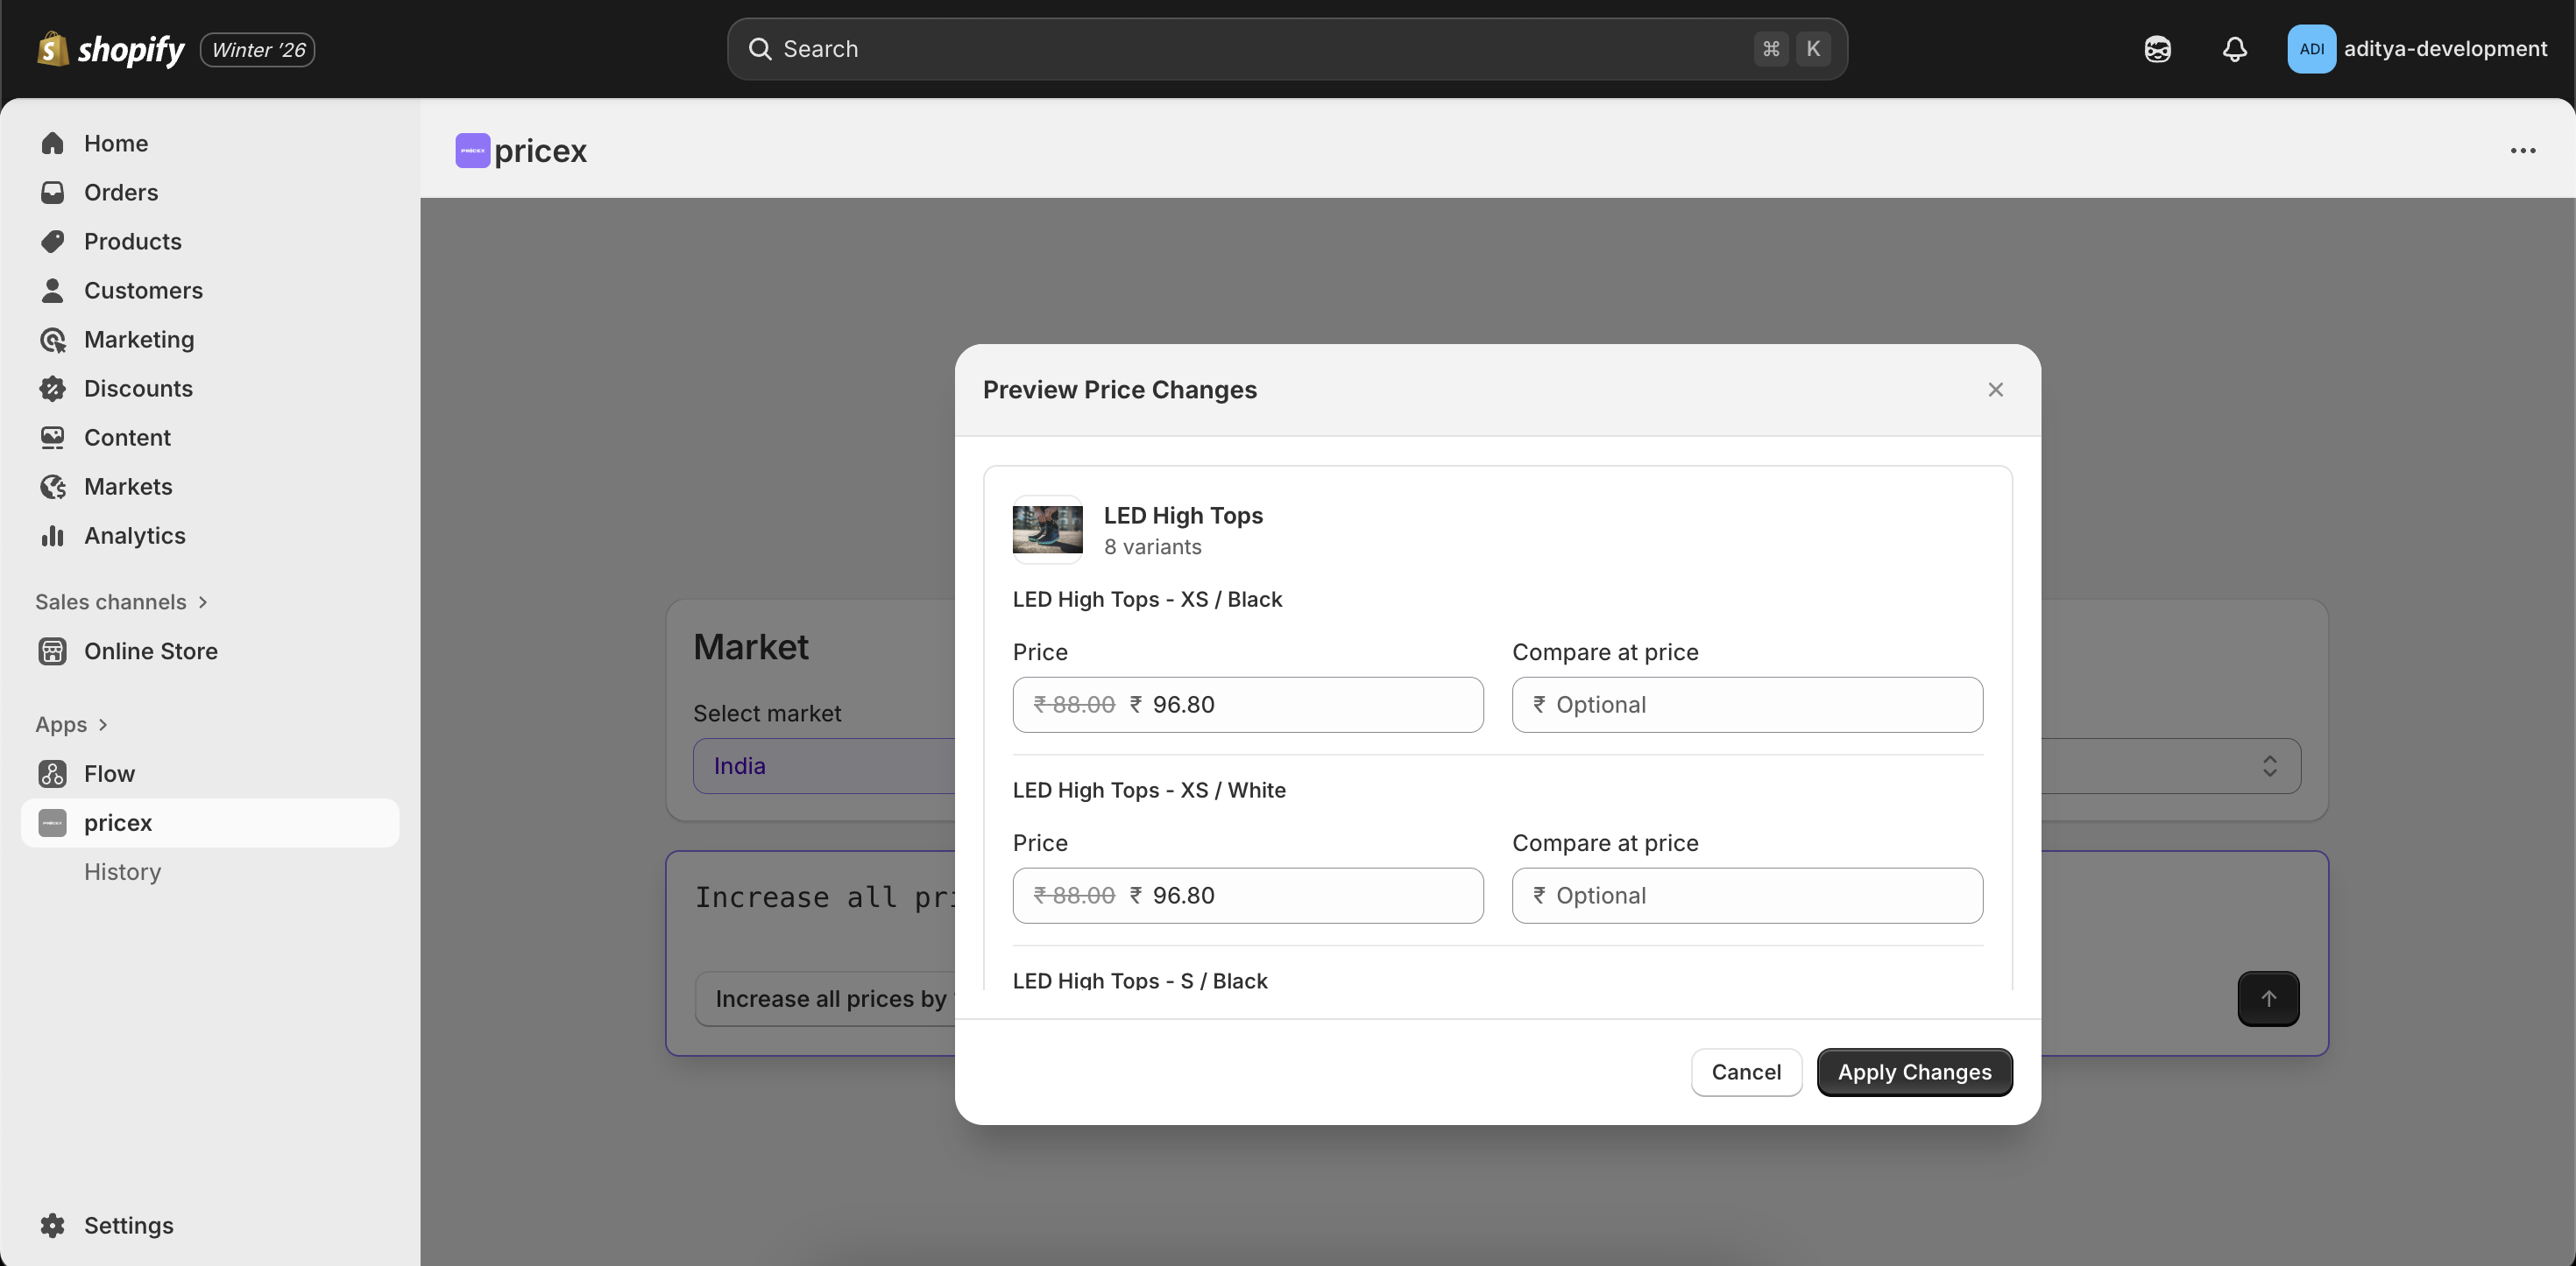Click the Apply Changes button
Image resolution: width=2576 pixels, height=1266 pixels.
tap(1913, 1073)
